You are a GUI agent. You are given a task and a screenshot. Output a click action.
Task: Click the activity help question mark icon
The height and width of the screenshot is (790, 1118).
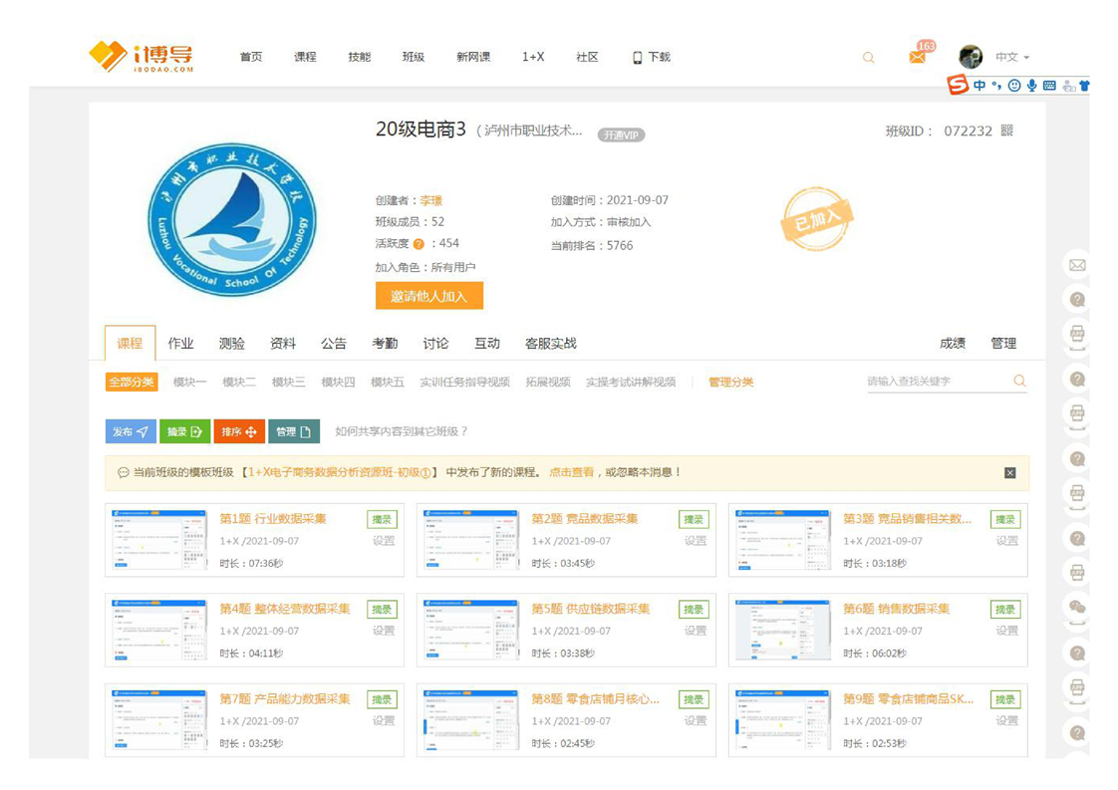tap(419, 244)
